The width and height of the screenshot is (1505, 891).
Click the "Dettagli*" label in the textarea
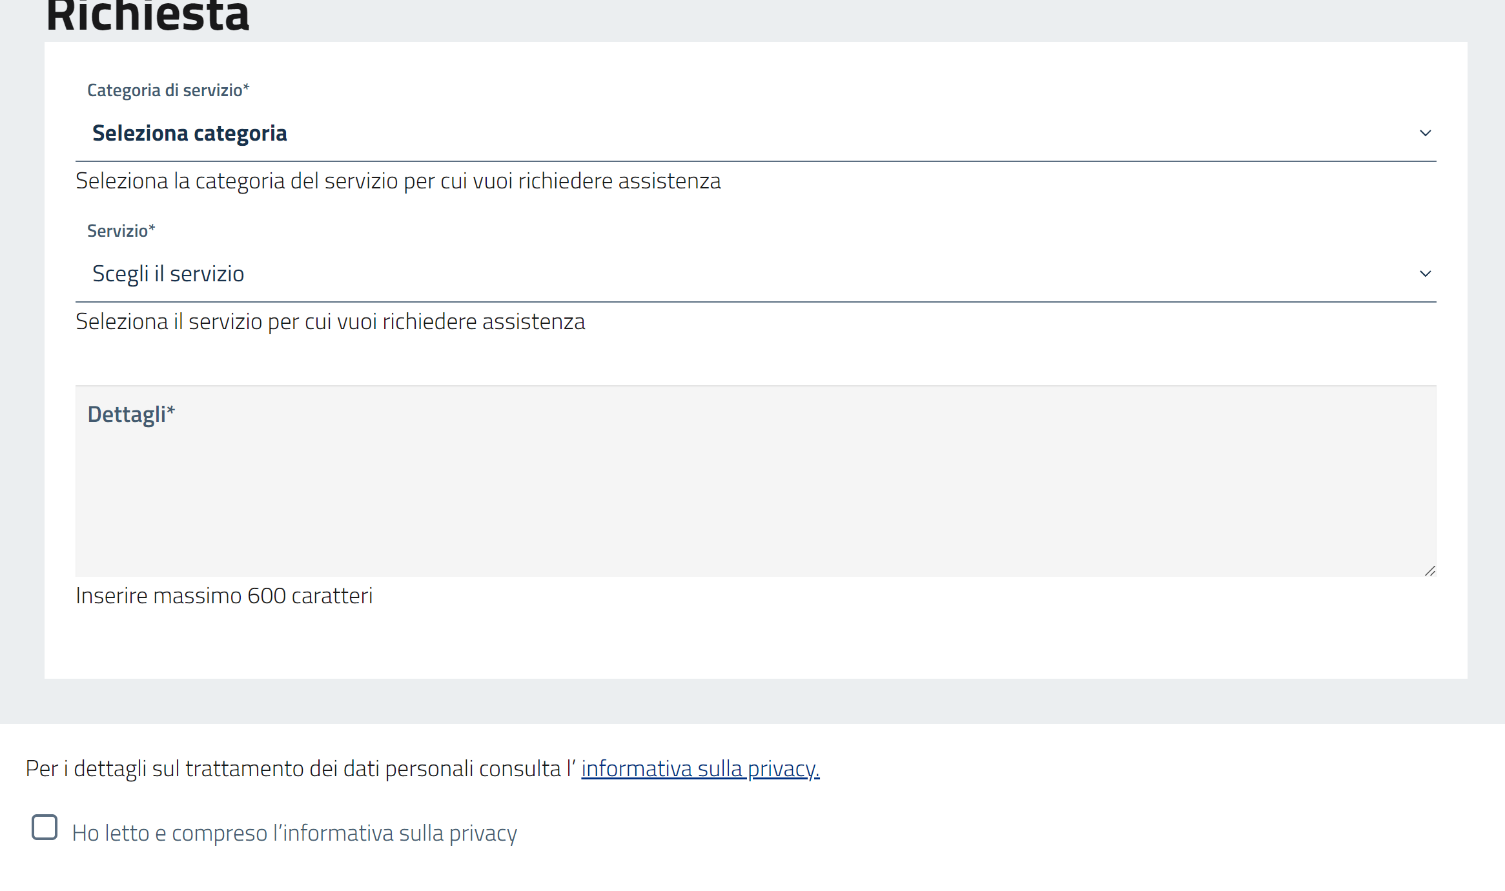pos(127,414)
